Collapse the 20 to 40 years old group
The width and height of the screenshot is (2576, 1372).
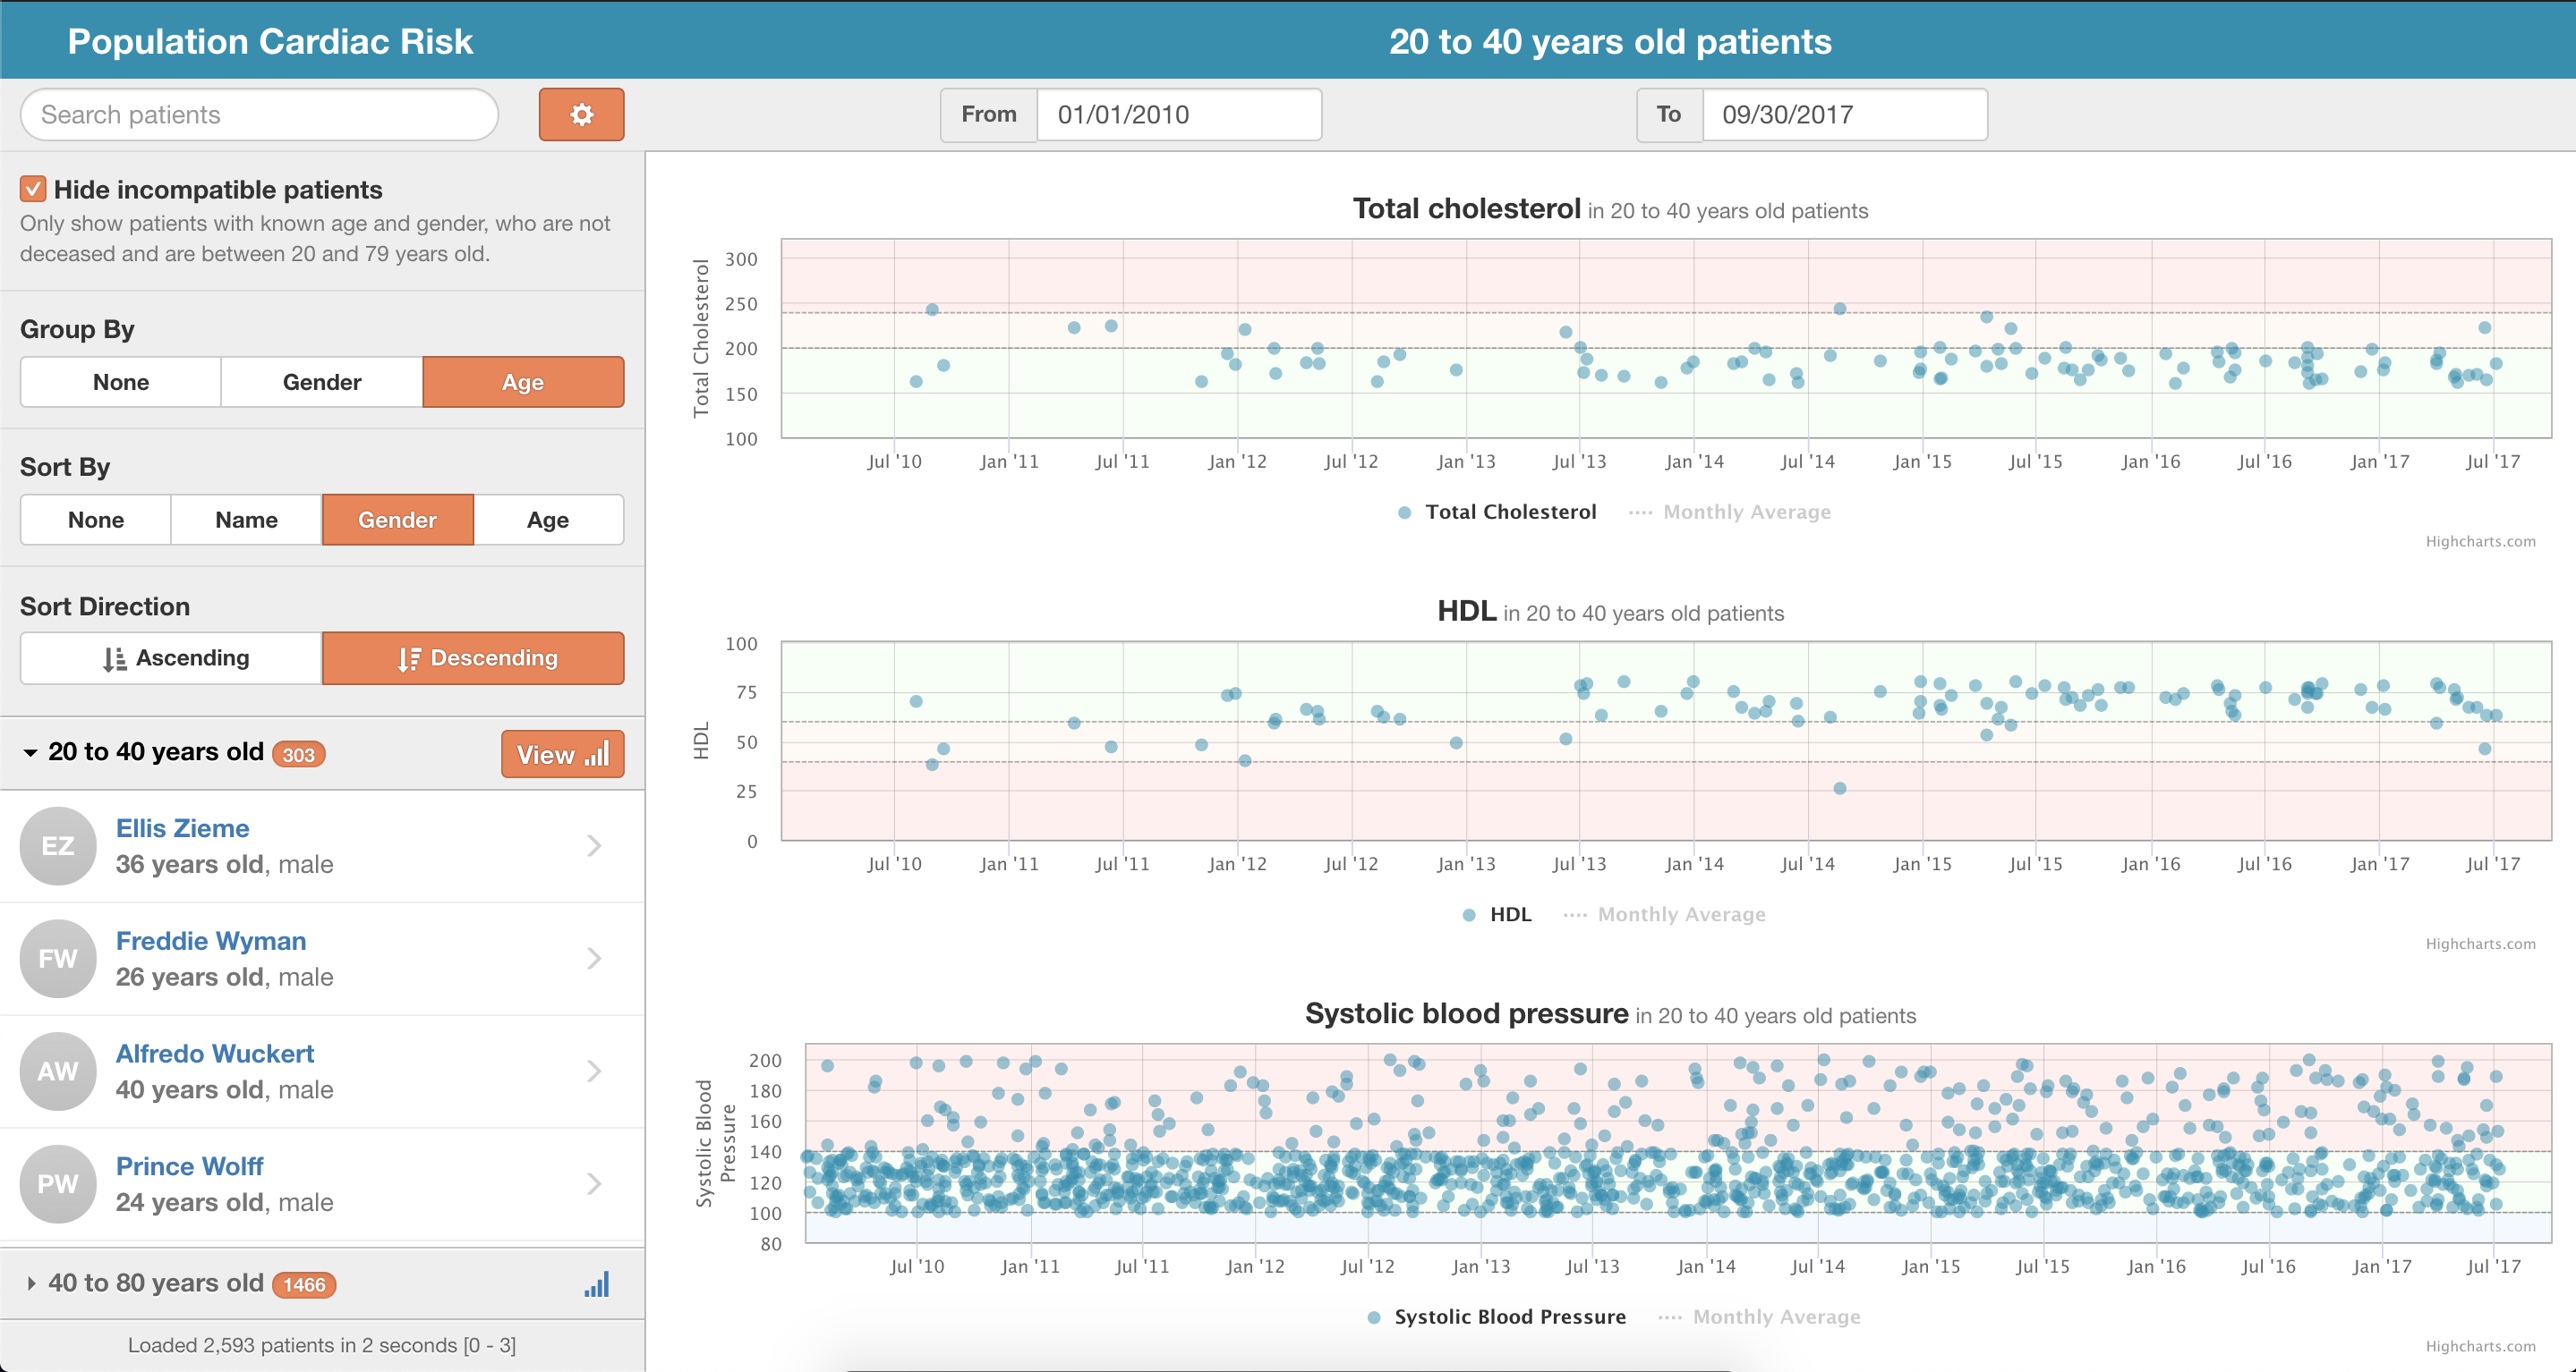30,752
